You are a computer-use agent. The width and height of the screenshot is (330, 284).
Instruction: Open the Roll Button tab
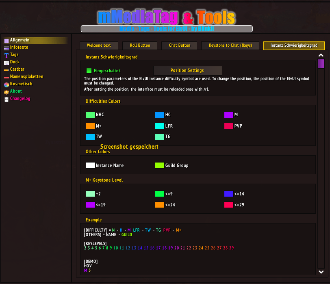[140, 46]
